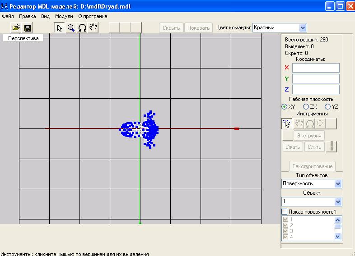Choose the vertex selection tool in Инструменты

(x=286, y=123)
